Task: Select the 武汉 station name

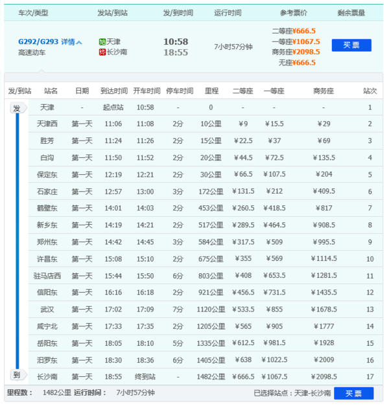Action: click(x=47, y=310)
